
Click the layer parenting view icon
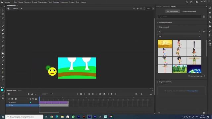[x=32, y=94]
